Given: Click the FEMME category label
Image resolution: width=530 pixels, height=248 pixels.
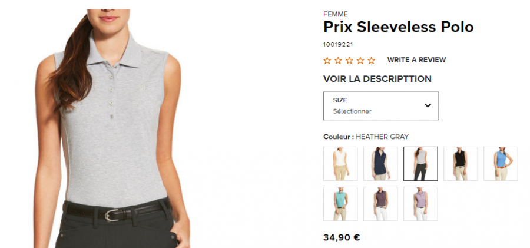Looking at the screenshot, I should pyautogui.click(x=336, y=14).
